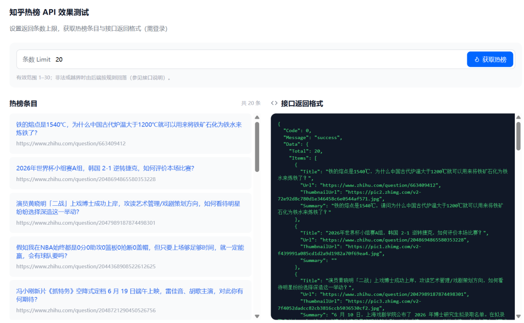Click the URL ending in 2047989187874498301 in the list
Image resolution: width=524 pixels, height=323 pixels.
pos(86,223)
